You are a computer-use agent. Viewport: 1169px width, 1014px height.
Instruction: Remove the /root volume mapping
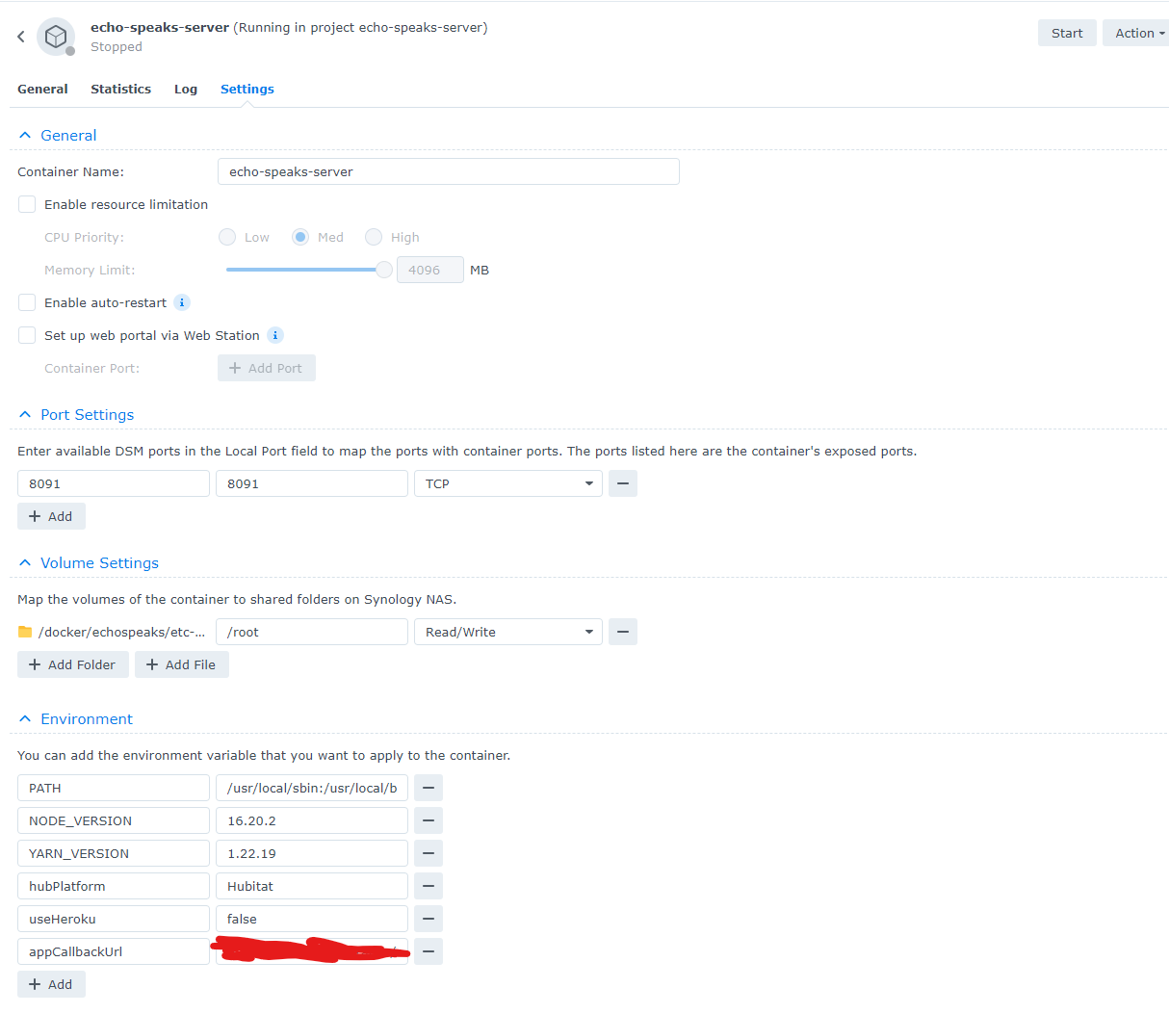(x=623, y=632)
